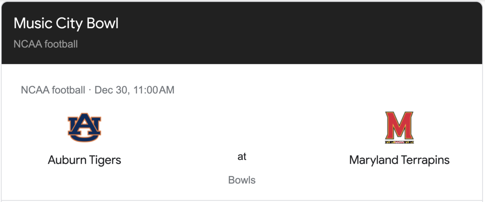485x202 pixels.
Task: Open the Auburn Tigers team name
Action: coord(84,160)
